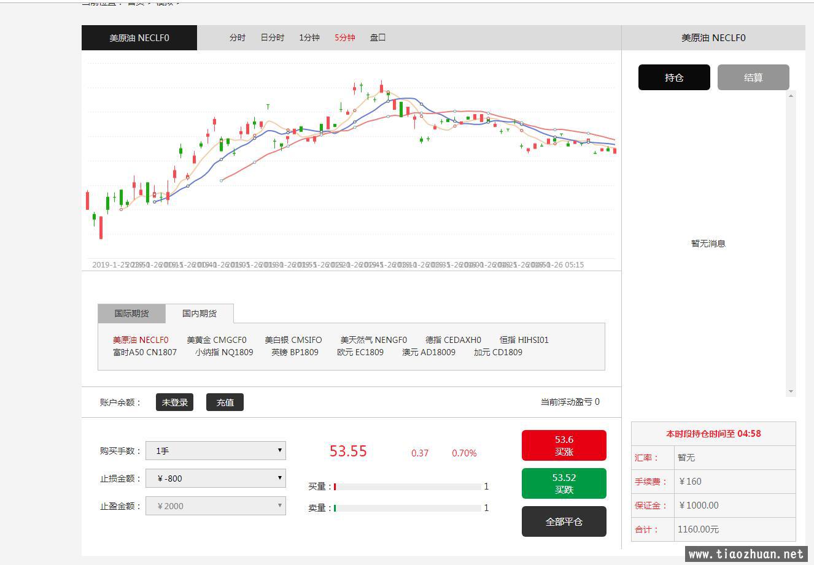
Task: Click the green 买跌 button
Action: 564,483
